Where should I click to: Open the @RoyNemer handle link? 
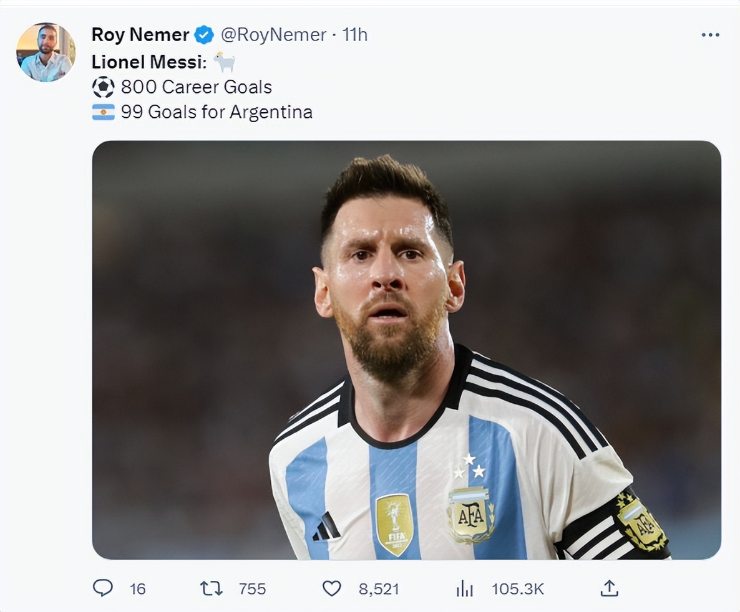(273, 35)
